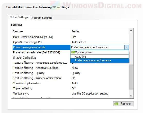Viewport: 143px width, 113px height.
Task: Click the On value for Trilinear optimization
Action: (x=73, y=78)
